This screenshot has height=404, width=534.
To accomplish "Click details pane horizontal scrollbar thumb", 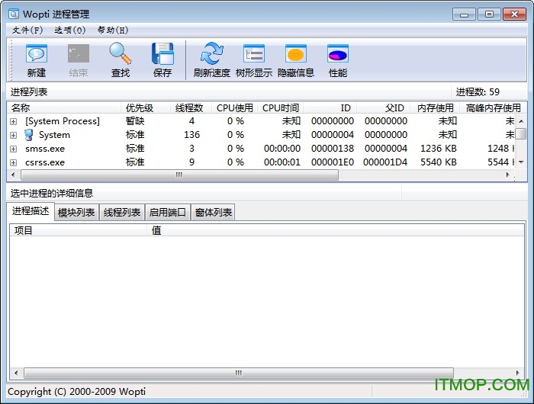I will 238,373.
